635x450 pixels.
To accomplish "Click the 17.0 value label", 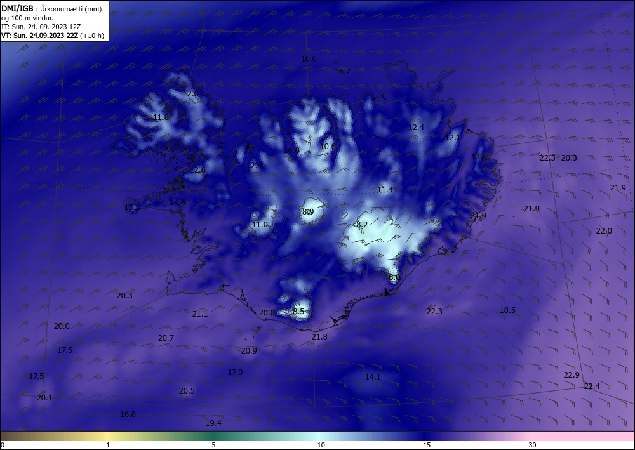I will pyautogui.click(x=236, y=373).
